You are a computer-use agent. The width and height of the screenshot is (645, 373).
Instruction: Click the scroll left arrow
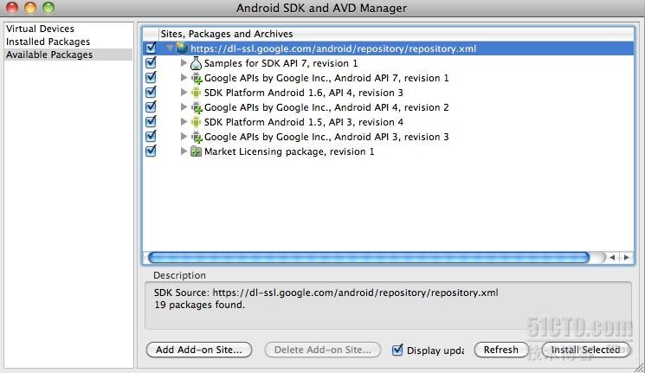(612, 257)
